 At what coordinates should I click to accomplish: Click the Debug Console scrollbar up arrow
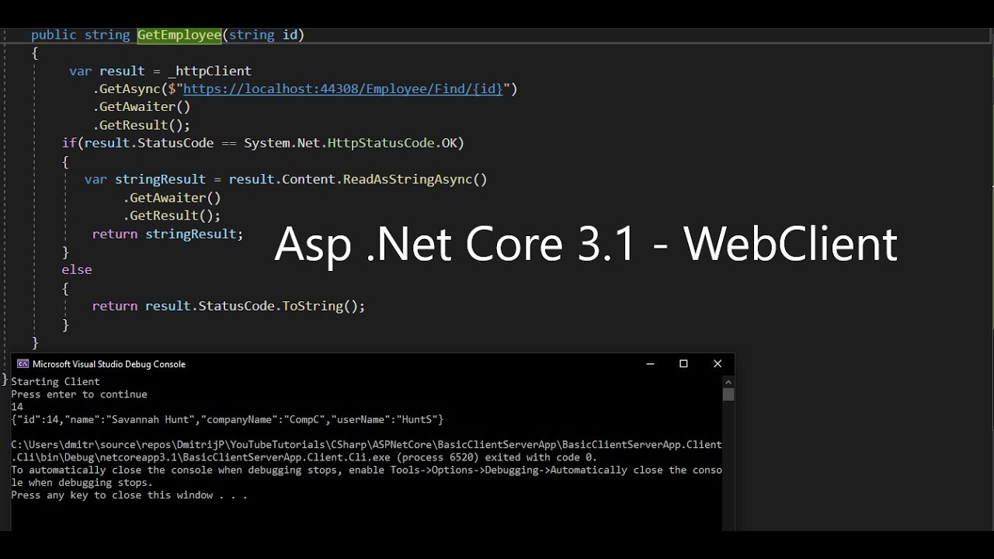[x=728, y=381]
